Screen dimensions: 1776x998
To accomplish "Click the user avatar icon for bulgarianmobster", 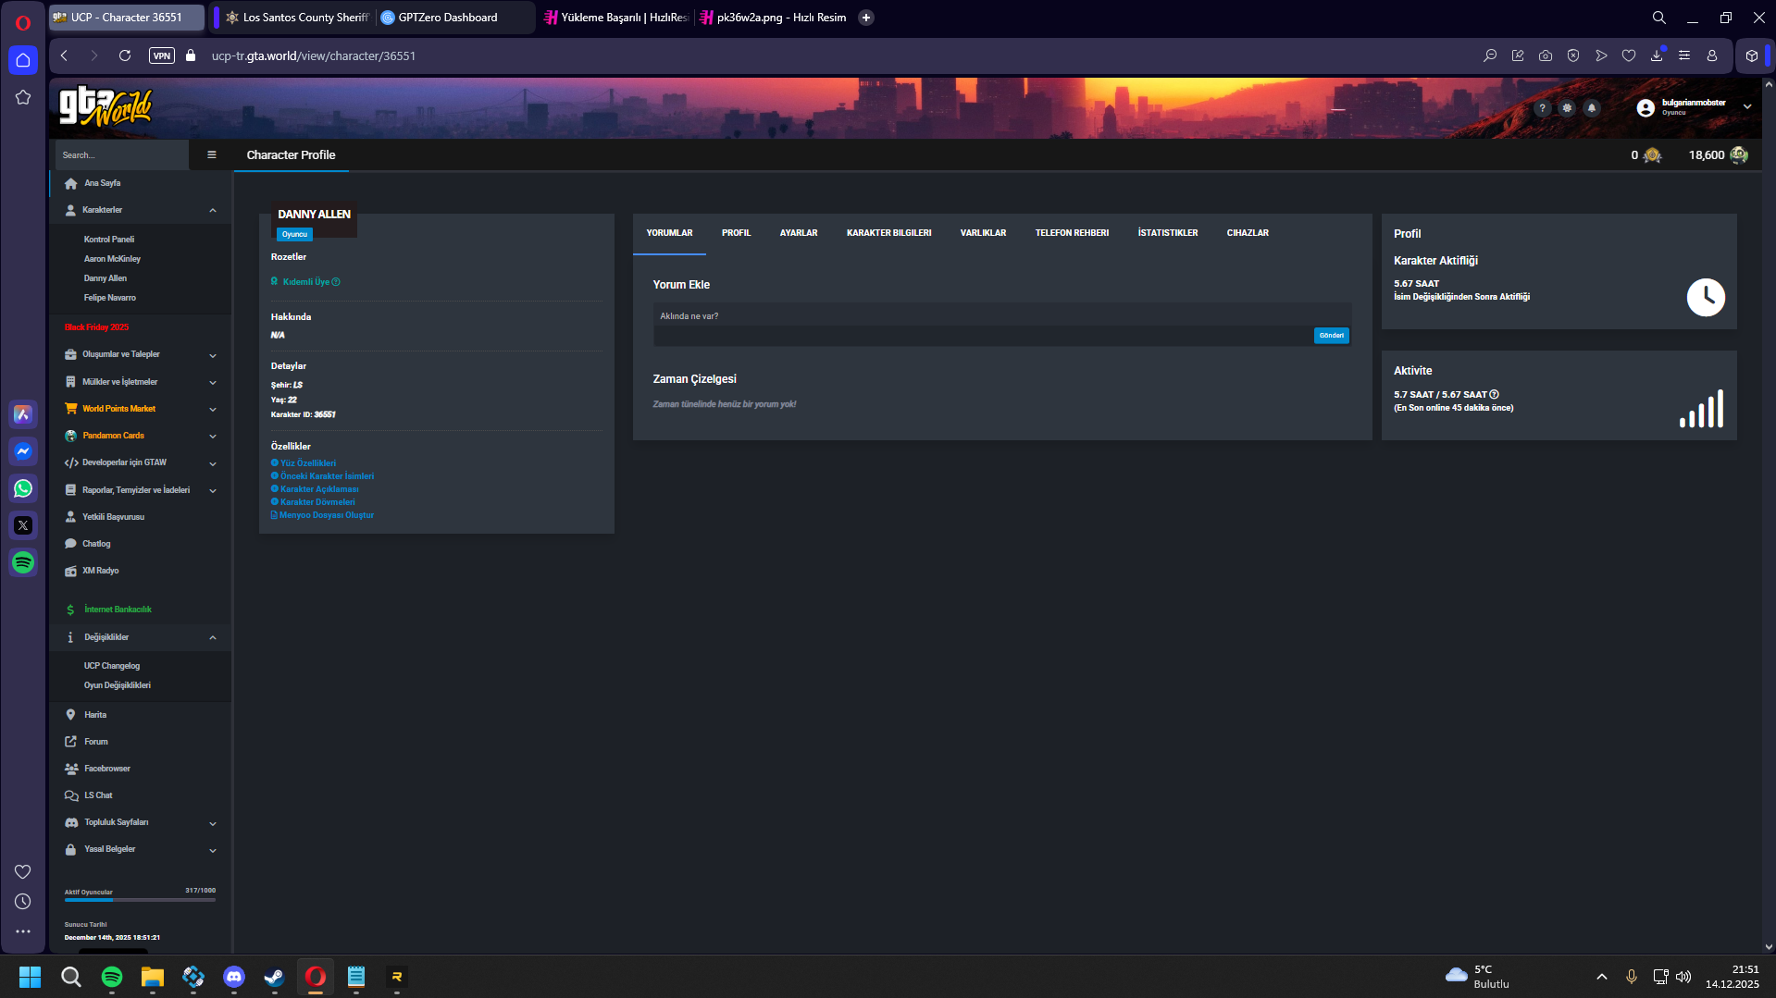I will 1646,107.
